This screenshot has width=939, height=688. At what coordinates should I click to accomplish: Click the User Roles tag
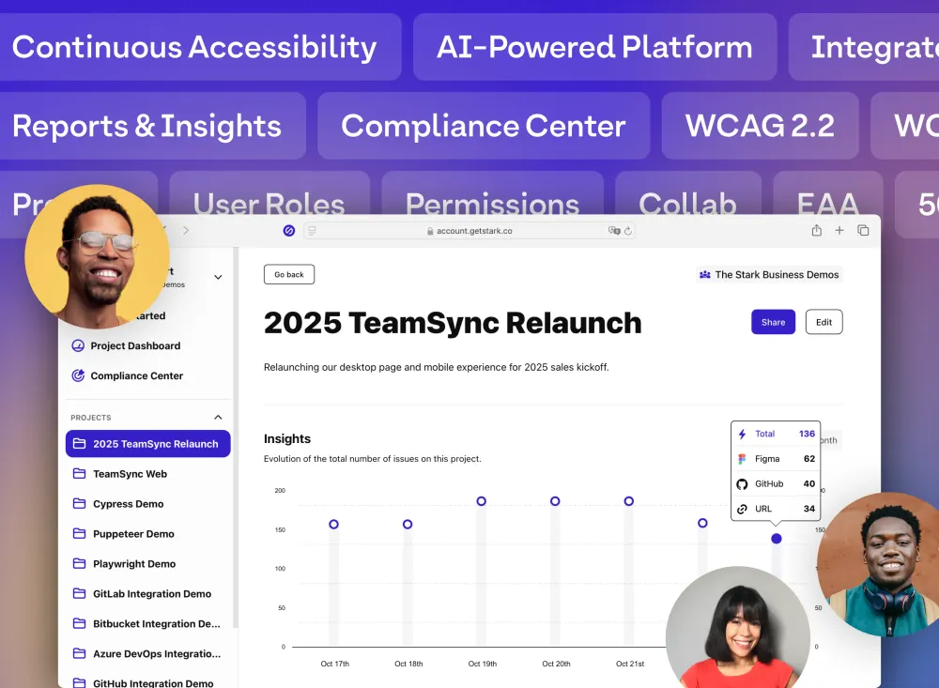tap(269, 194)
